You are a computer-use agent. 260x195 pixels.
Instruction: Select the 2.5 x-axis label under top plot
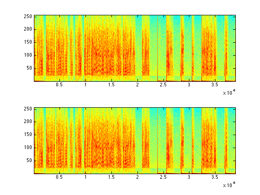click(x=163, y=84)
